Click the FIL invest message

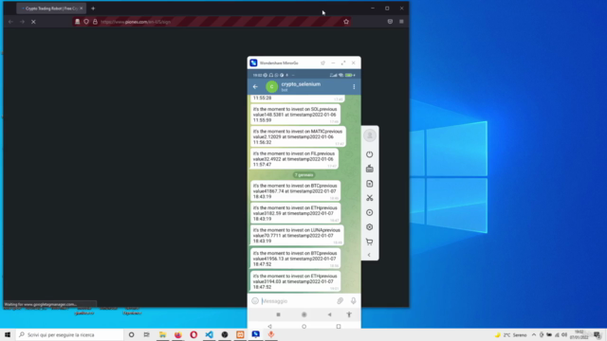tap(294, 159)
